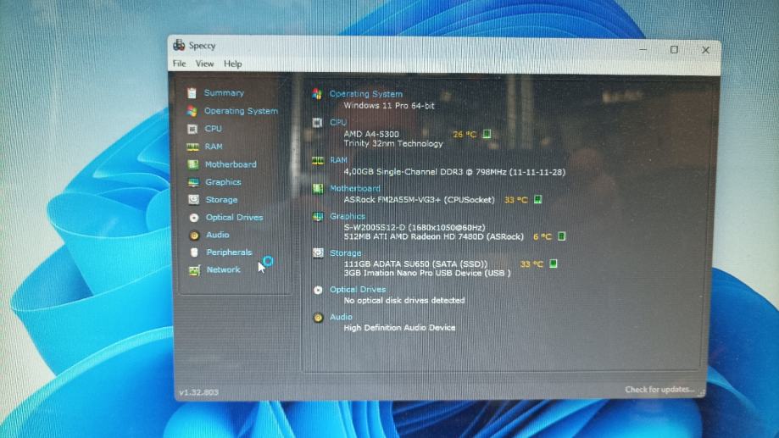Click the 4,00GB Single-Channel DDR3 line
This screenshot has width=779, height=438.
[454, 172]
